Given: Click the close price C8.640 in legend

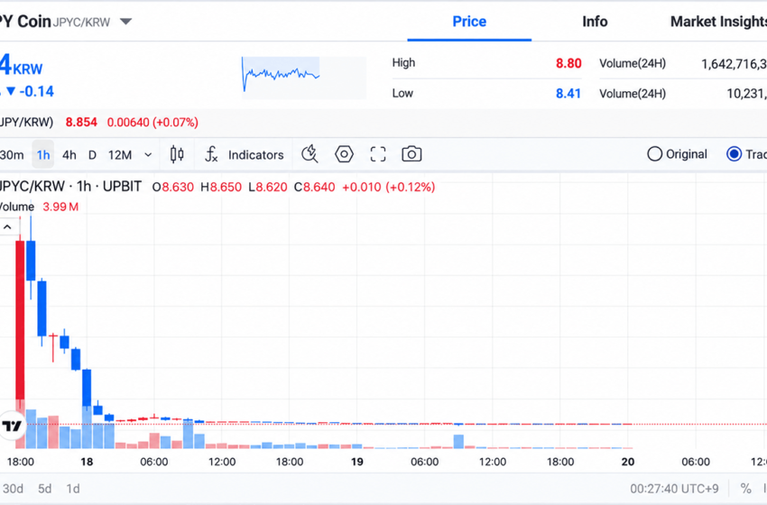Looking at the screenshot, I should (315, 187).
